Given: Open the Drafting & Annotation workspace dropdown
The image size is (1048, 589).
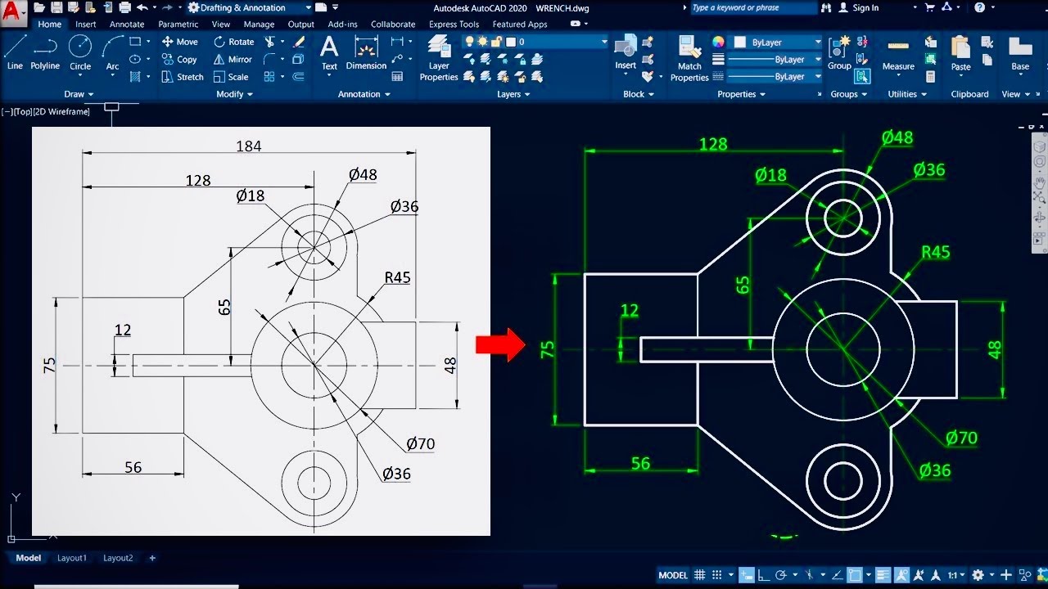Looking at the screenshot, I should (250, 7).
